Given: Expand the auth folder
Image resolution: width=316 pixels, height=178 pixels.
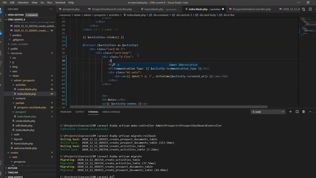Looking at the screenshot, I should 16,134.
